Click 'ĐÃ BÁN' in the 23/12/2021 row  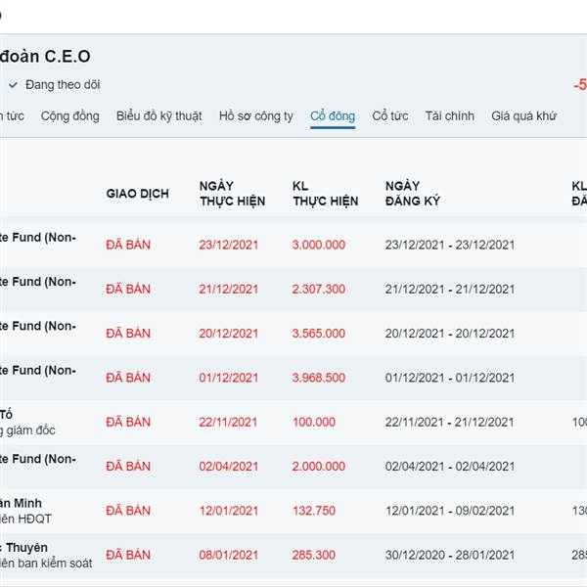coord(128,245)
